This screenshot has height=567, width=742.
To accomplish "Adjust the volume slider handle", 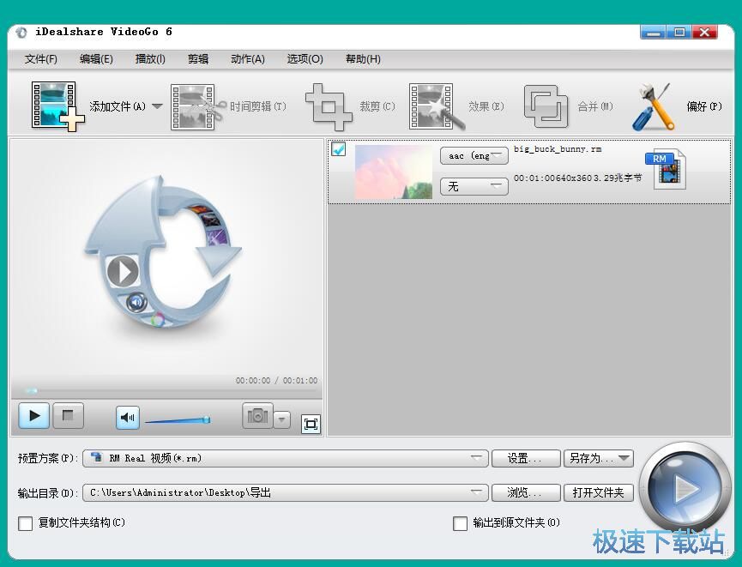I will [206, 419].
